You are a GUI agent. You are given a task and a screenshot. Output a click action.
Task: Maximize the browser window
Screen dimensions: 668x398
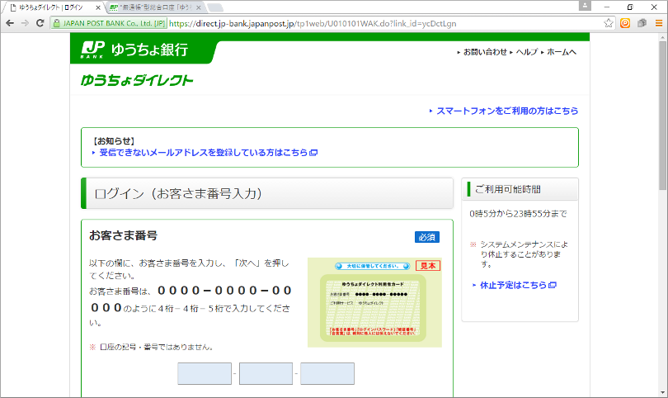(x=630, y=7)
